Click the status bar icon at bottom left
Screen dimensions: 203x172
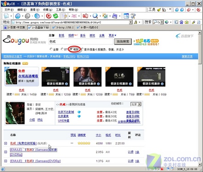click(x=3, y=169)
